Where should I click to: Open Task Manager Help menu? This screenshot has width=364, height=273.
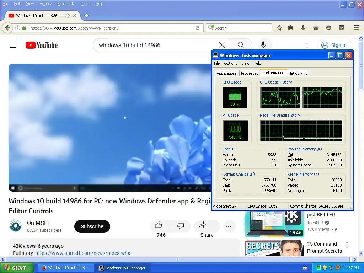[x=257, y=63]
